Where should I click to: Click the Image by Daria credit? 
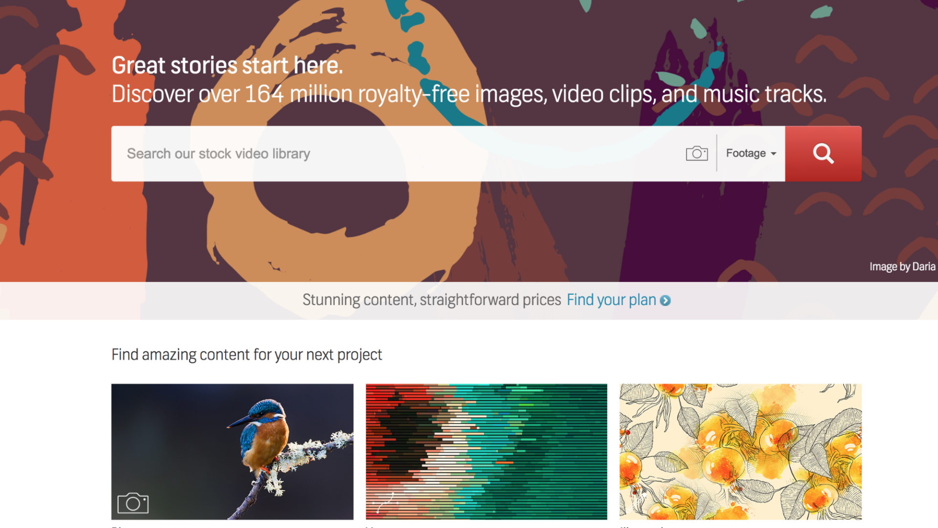[x=902, y=266]
